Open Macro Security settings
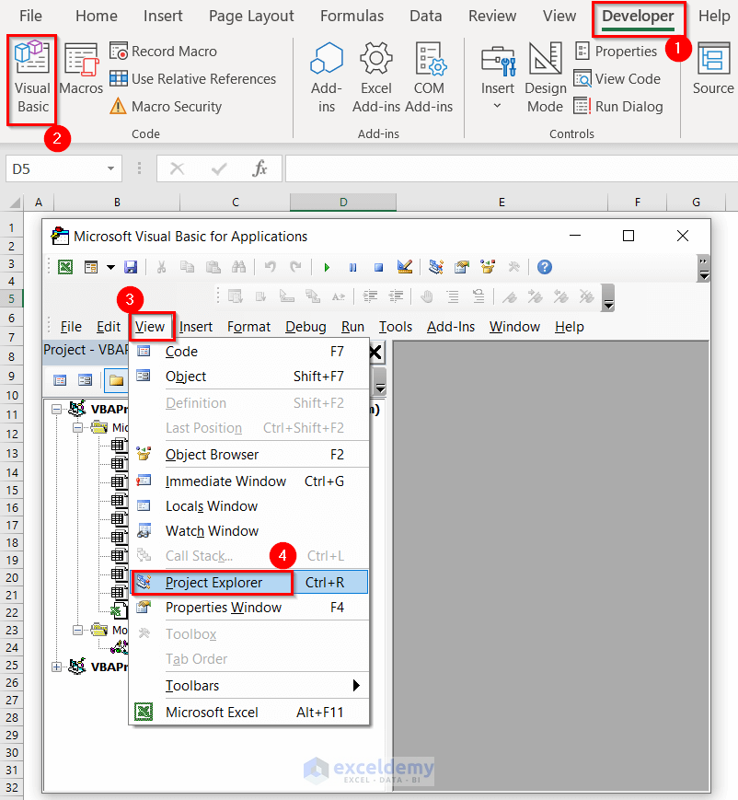This screenshot has width=738, height=800. [166, 106]
